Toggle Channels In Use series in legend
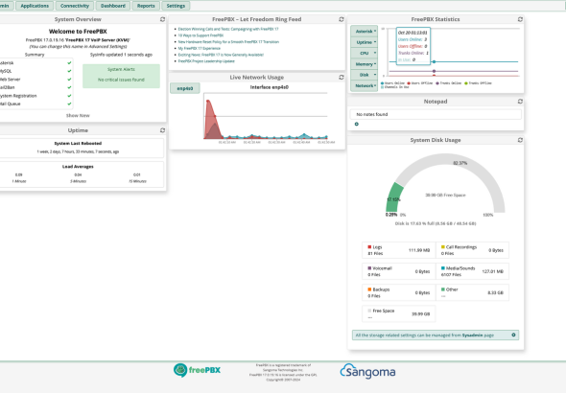Viewport: 566px width, 393px height. pyautogui.click(x=395, y=87)
